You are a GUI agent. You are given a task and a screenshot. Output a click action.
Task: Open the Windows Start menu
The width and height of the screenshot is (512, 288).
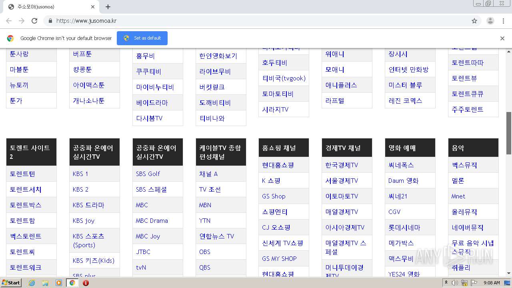tap(11, 283)
